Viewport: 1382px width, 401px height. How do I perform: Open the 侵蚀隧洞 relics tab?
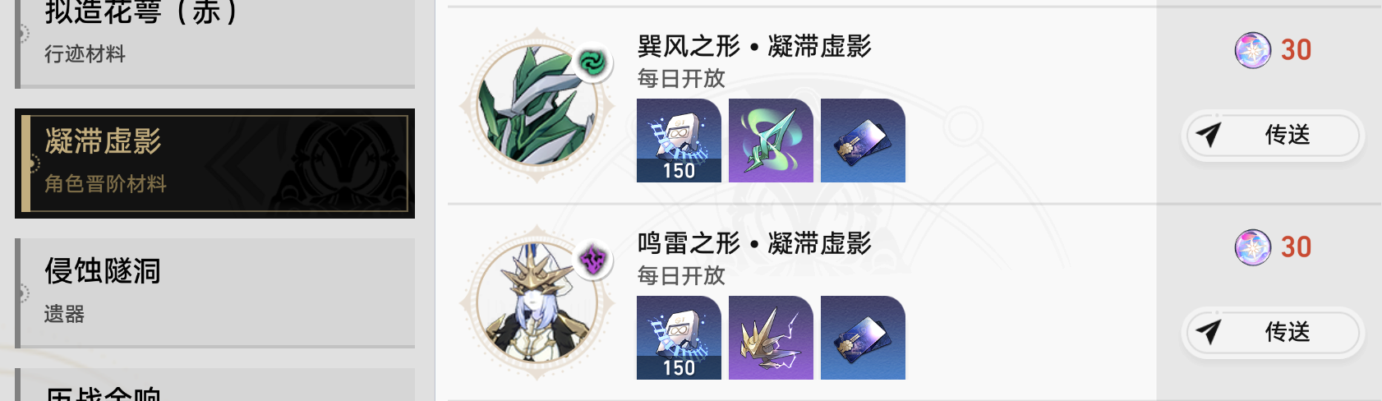point(214,293)
